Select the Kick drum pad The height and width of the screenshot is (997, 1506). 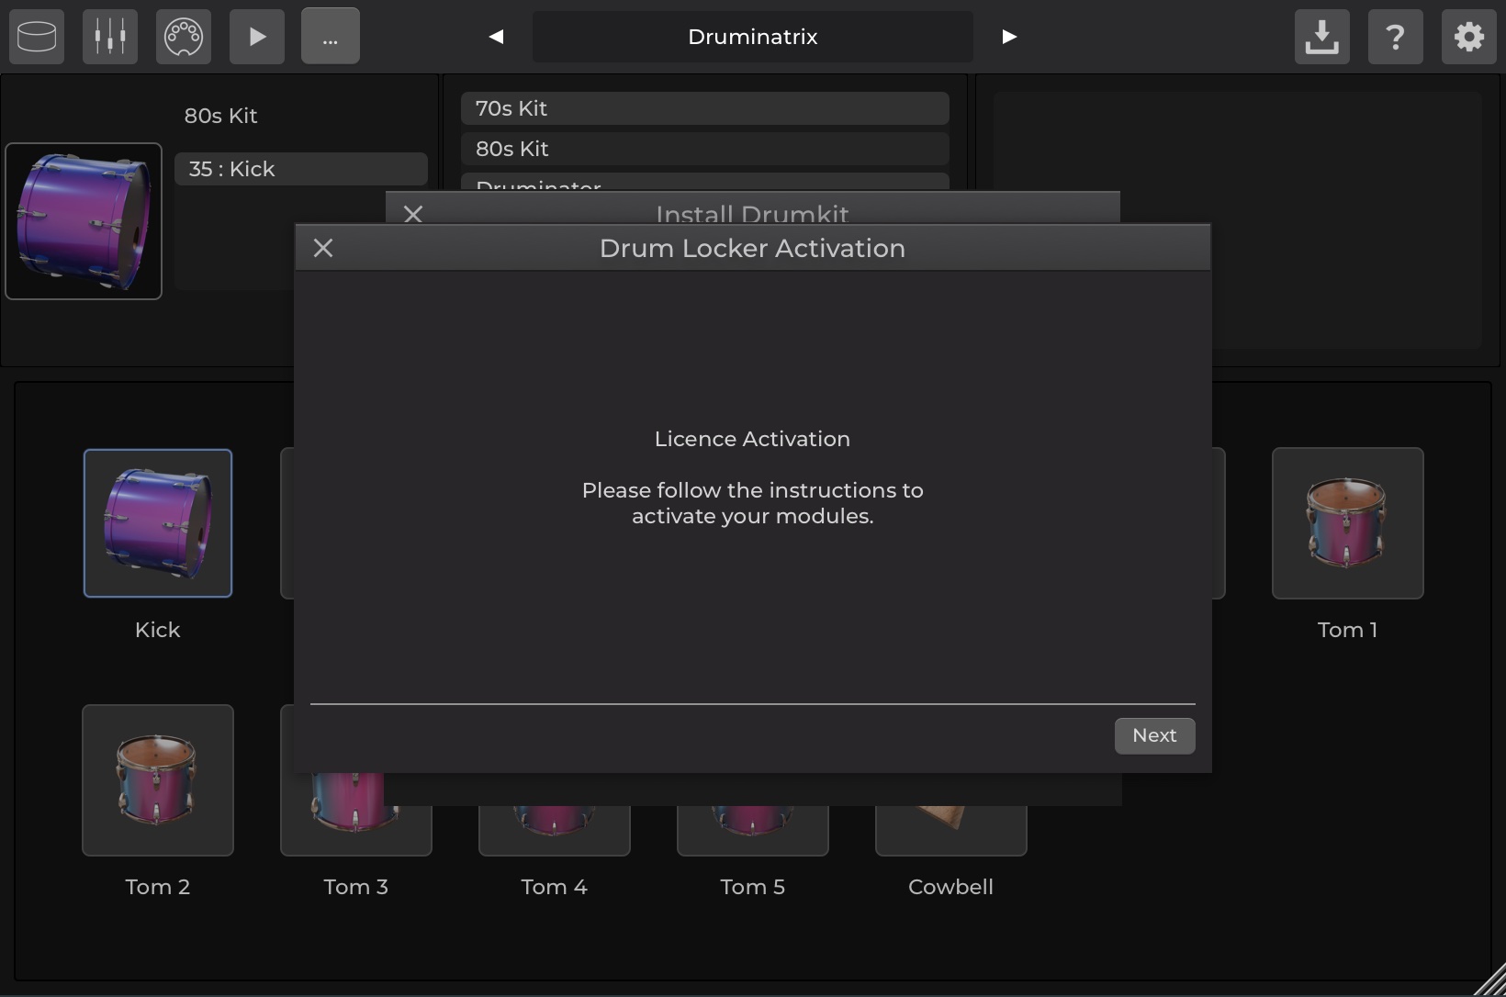tap(158, 523)
